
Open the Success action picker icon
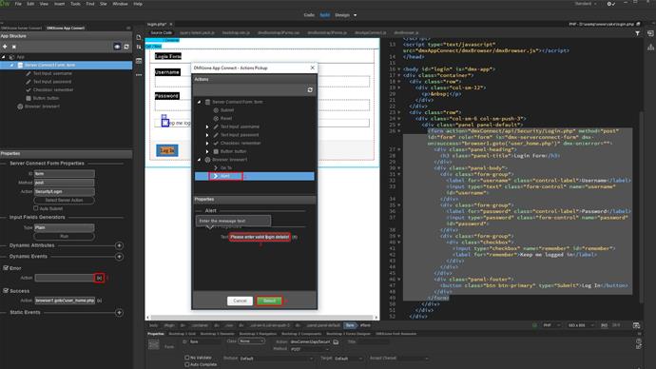pyautogui.click(x=99, y=301)
